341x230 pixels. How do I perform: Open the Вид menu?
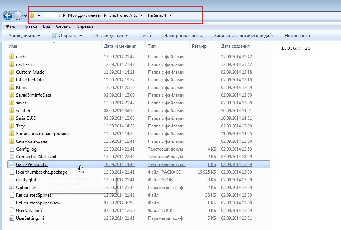[47, 26]
